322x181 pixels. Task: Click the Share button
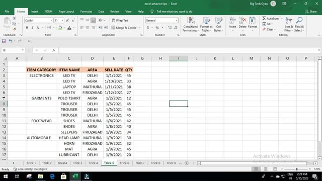pyautogui.click(x=311, y=12)
